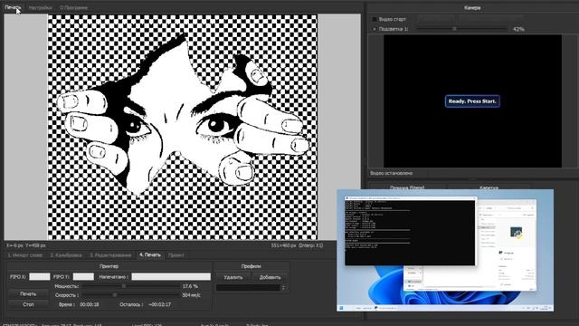Viewport: 579px width, 326px height.
Task: Open the Подача (Steps) tab under the camera
Action: (x=406, y=187)
